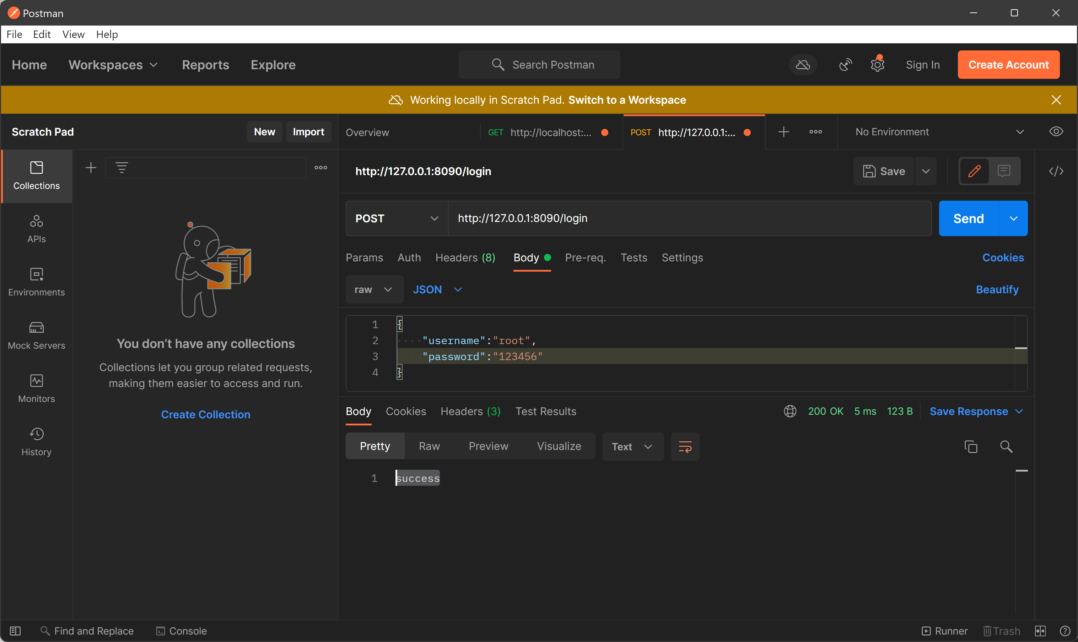Click the network globe icon
The width and height of the screenshot is (1078, 642).
point(790,412)
